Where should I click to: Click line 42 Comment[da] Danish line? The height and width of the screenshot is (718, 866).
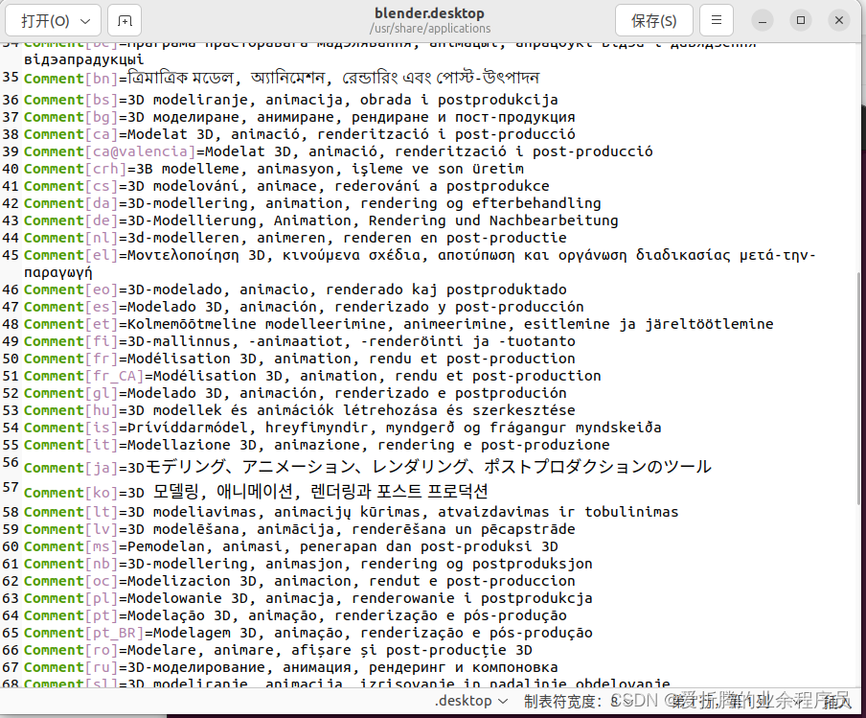point(312,203)
